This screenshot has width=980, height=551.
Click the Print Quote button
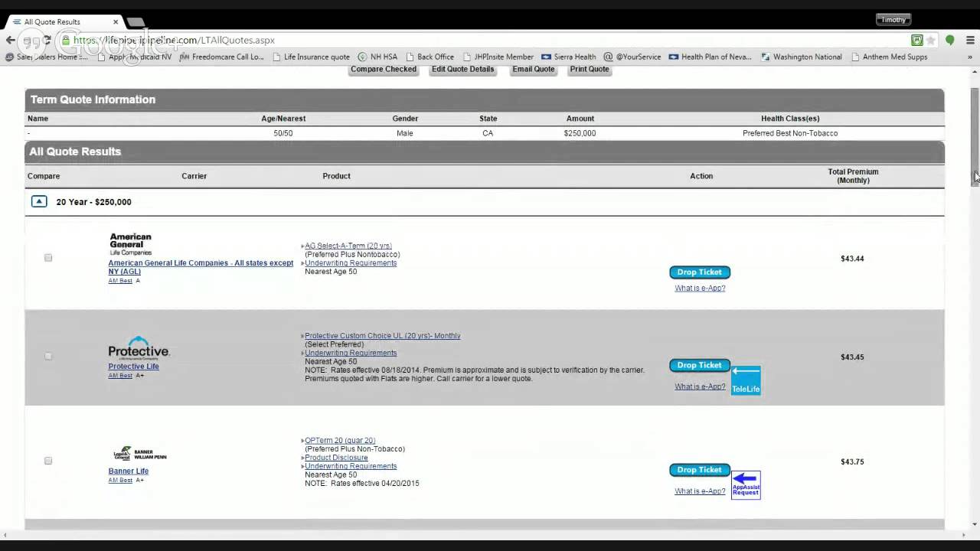pos(590,69)
